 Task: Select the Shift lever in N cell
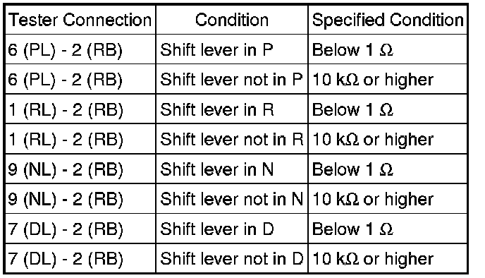pyautogui.click(x=232, y=169)
